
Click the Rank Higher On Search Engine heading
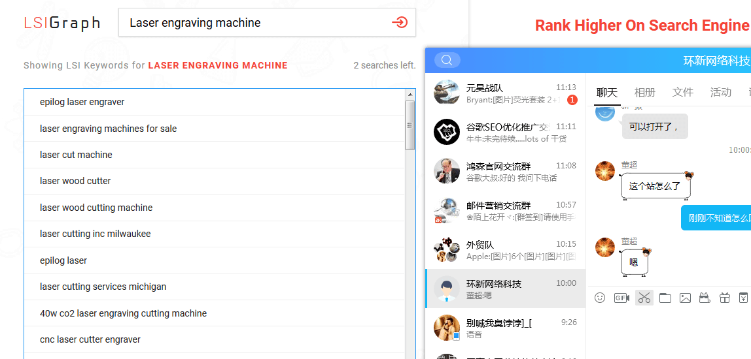[x=642, y=25]
